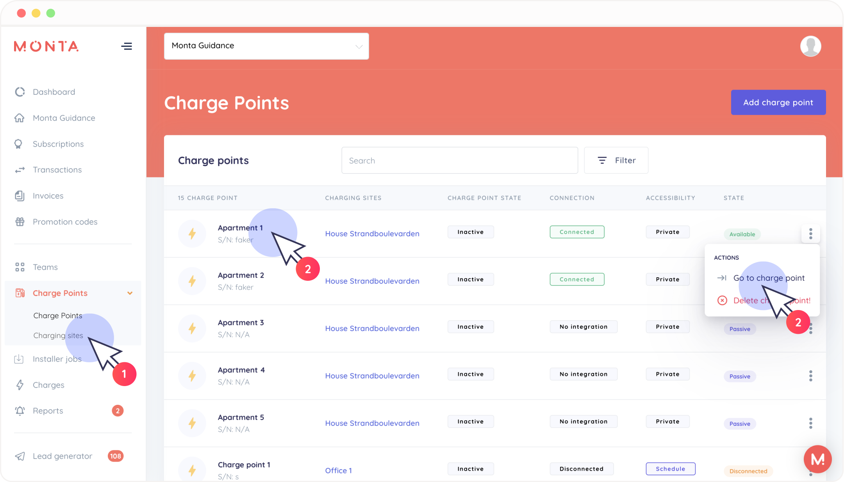Click Inactive badge for Apartment 5

point(471,422)
